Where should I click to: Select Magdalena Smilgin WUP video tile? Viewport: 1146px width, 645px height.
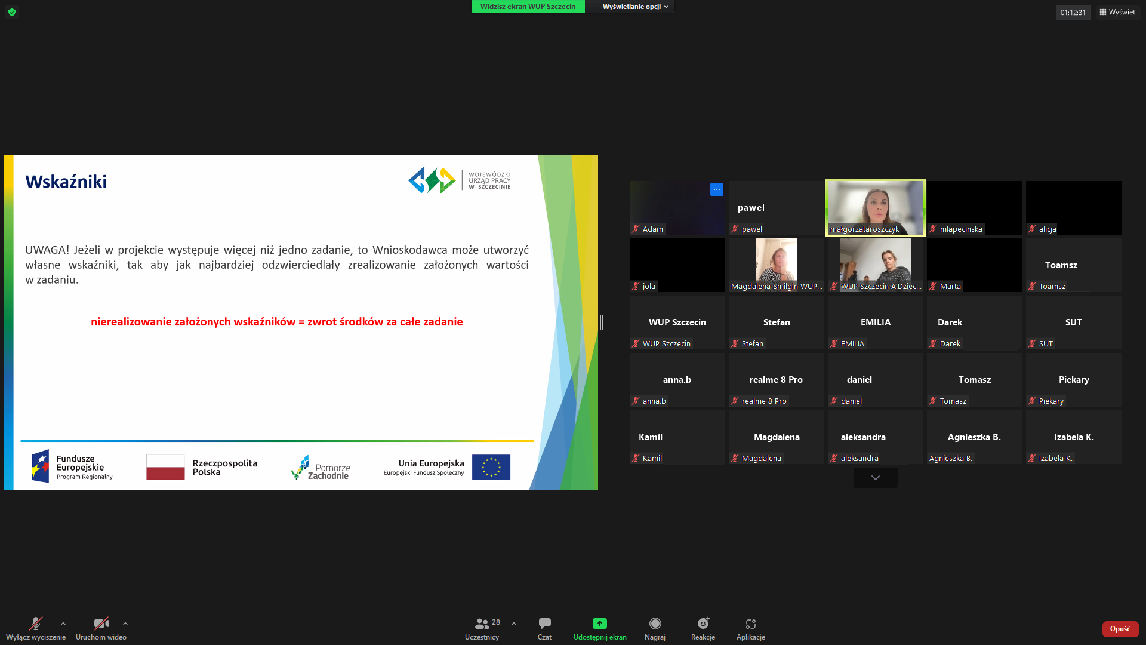(777, 265)
